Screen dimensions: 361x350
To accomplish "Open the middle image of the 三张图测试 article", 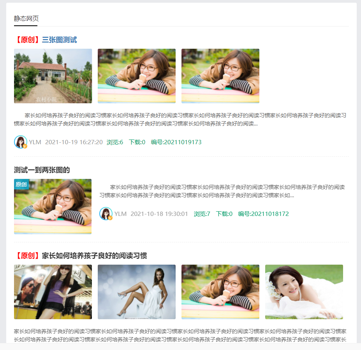I will pyautogui.click(x=137, y=76).
